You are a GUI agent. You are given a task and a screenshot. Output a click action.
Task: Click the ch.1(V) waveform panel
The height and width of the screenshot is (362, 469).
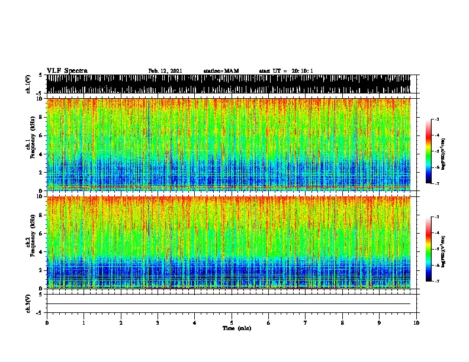(229, 84)
